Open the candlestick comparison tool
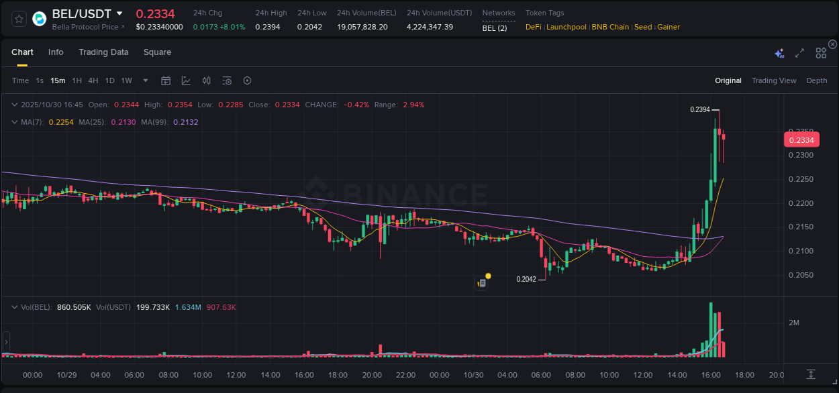 [206, 80]
